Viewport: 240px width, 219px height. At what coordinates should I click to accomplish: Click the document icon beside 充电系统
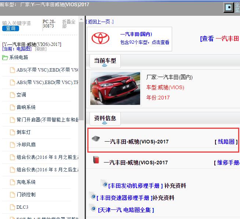pyautogui.click(x=12, y=182)
